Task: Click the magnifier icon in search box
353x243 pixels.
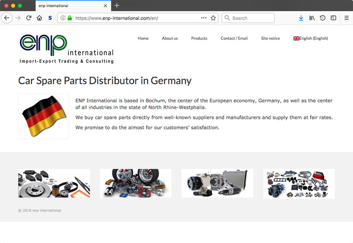Action: [x=227, y=18]
